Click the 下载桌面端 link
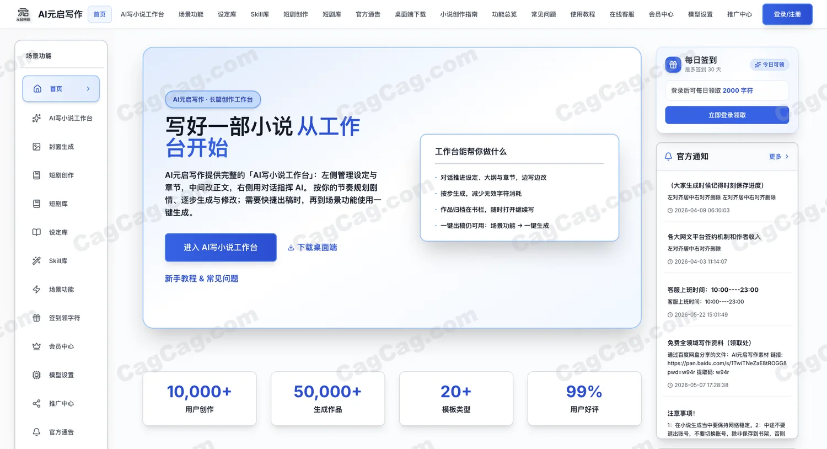Viewport: 827px width, 449px height. click(x=312, y=248)
